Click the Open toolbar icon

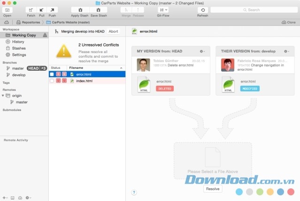point(7,9)
